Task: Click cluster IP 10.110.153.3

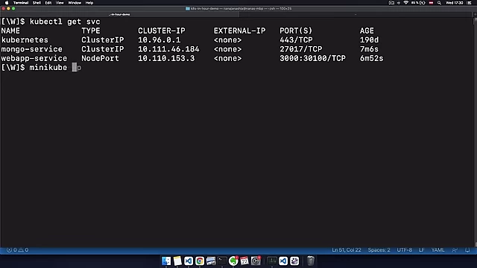Action: click(166, 58)
